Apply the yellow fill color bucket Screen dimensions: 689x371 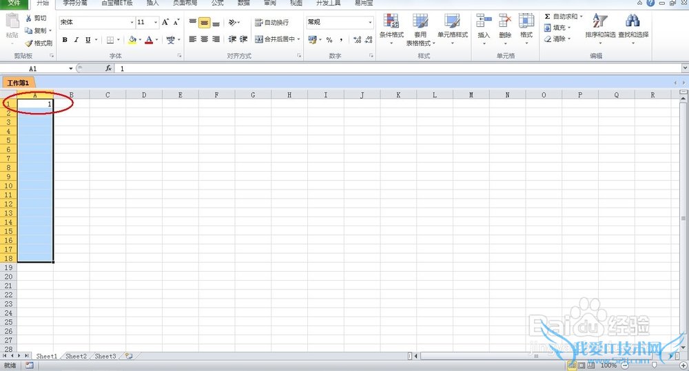coord(132,39)
